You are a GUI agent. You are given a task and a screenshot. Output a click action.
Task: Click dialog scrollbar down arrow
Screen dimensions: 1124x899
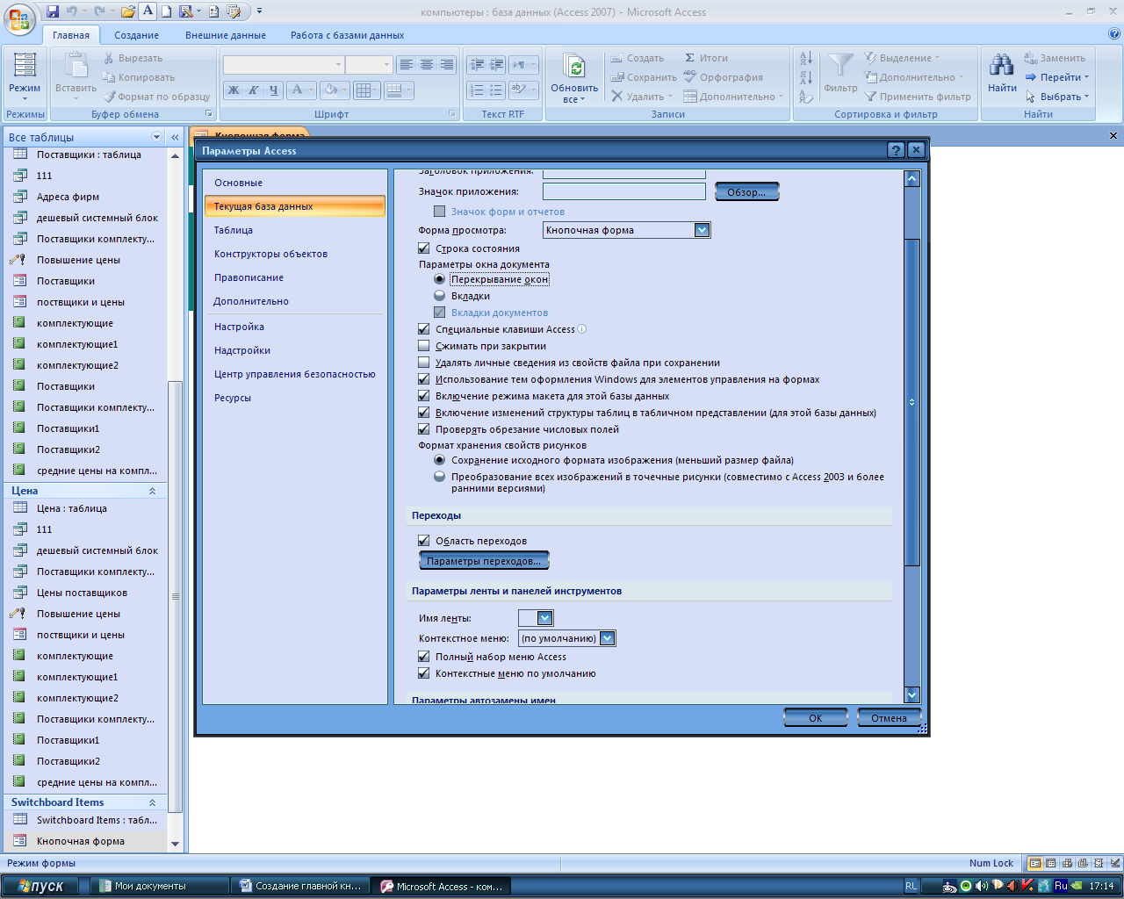(911, 694)
